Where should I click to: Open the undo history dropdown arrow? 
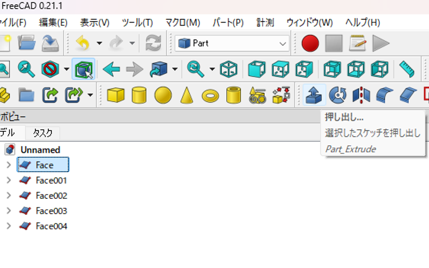pyautogui.click(x=99, y=43)
